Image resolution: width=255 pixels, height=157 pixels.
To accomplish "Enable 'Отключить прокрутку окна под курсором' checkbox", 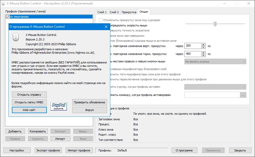I will coord(101,20).
